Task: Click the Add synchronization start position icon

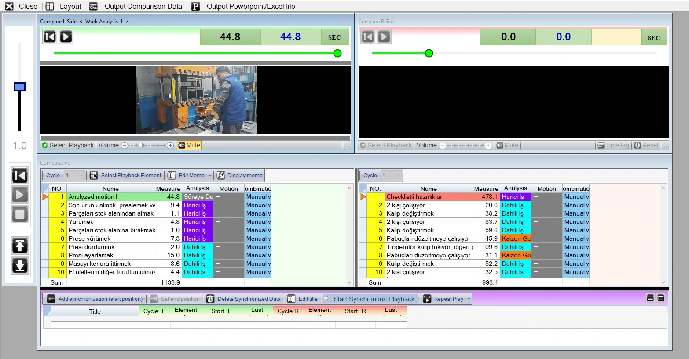Action: tap(51, 299)
